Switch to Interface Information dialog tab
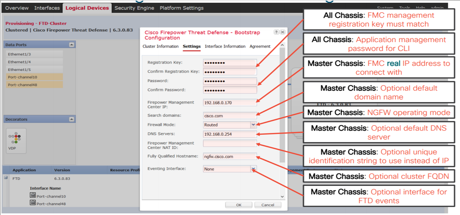Image resolution: width=460 pixels, height=215 pixels. point(225,46)
